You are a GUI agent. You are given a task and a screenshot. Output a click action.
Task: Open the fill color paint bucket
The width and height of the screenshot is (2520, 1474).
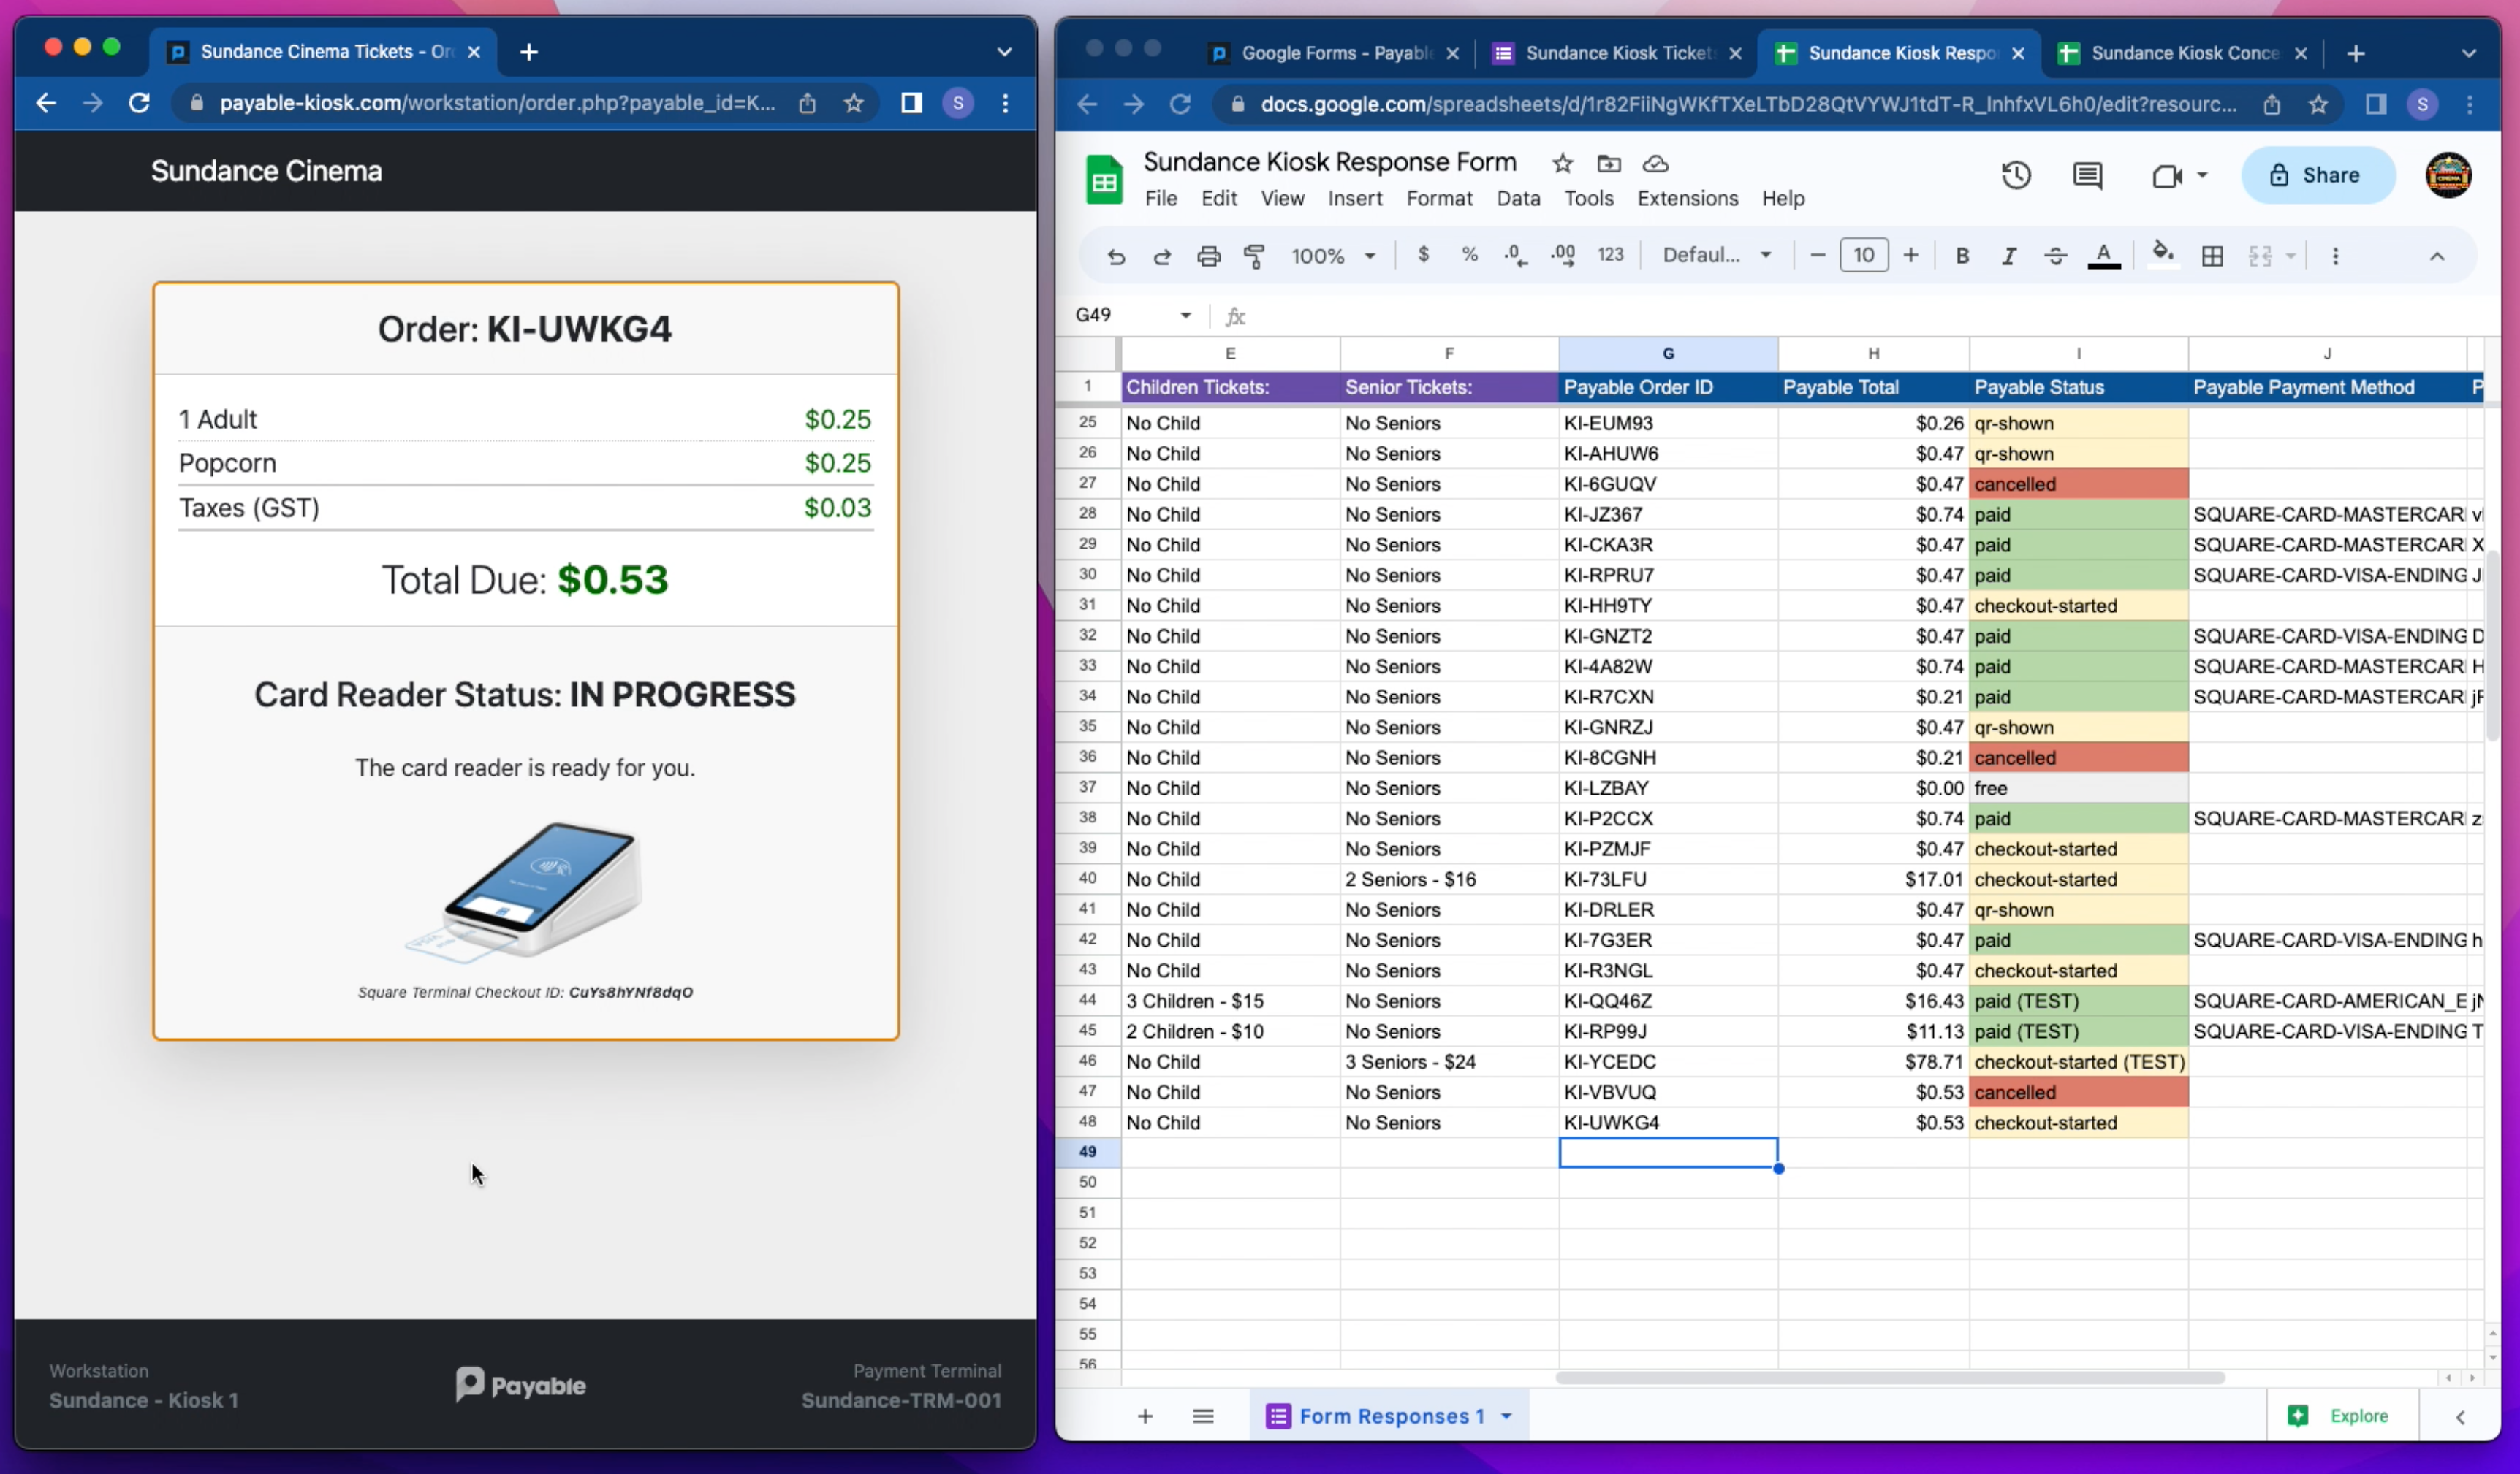coord(2162,255)
